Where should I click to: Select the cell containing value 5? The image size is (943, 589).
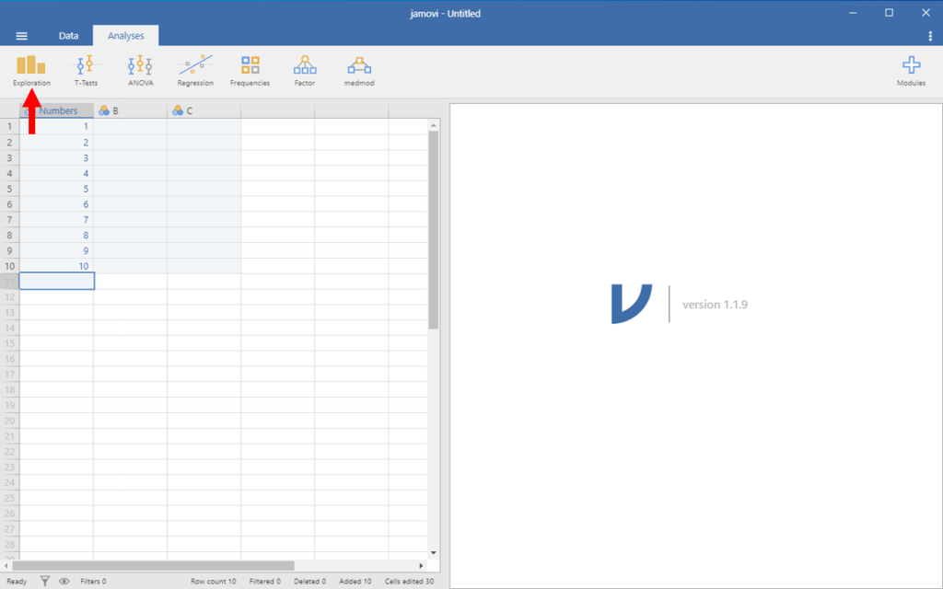point(56,188)
